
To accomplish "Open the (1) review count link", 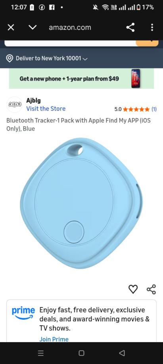I will point(154,109).
